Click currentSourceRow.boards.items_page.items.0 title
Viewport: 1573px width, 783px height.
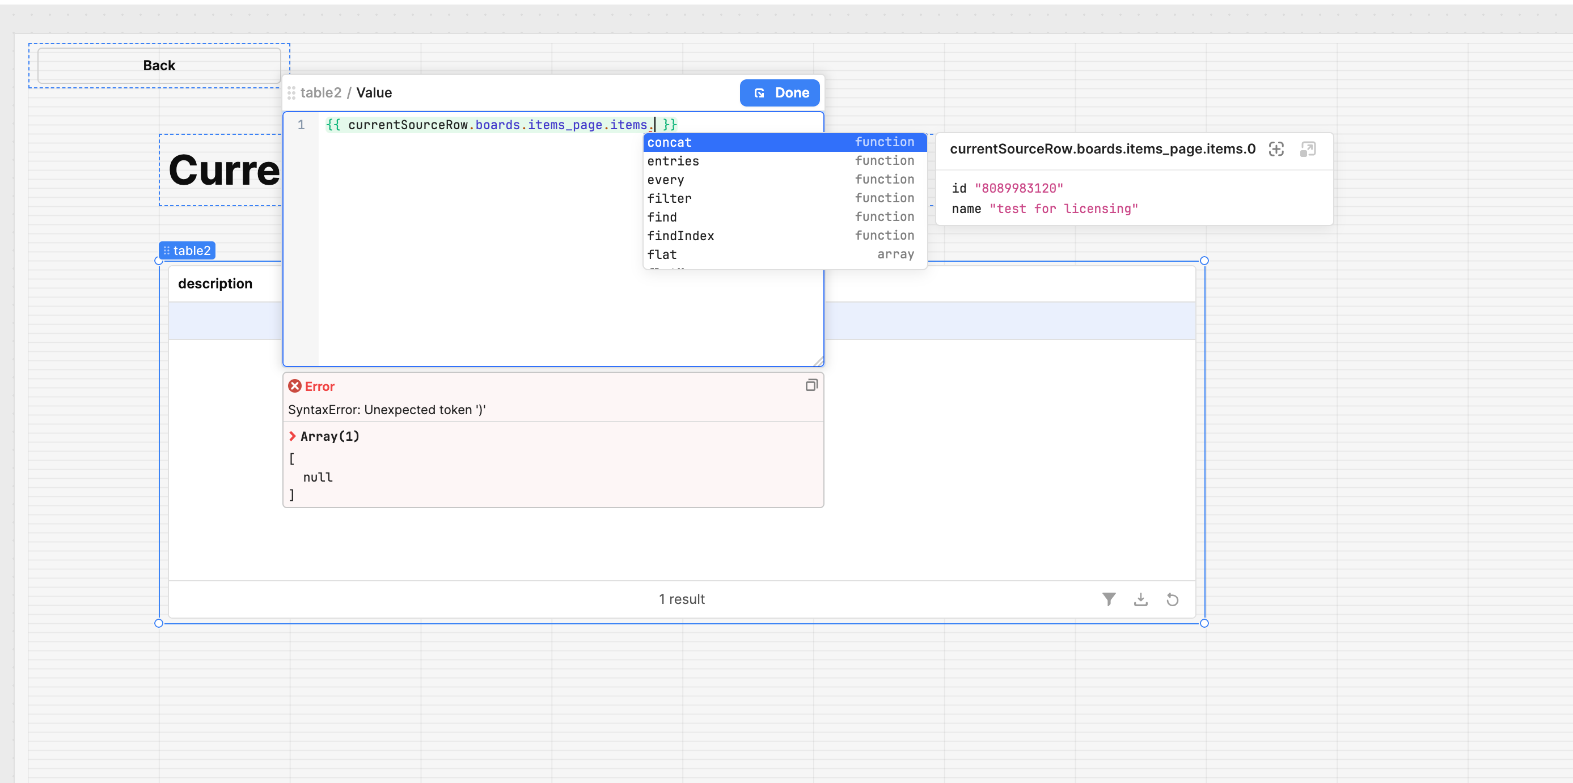coord(1102,149)
